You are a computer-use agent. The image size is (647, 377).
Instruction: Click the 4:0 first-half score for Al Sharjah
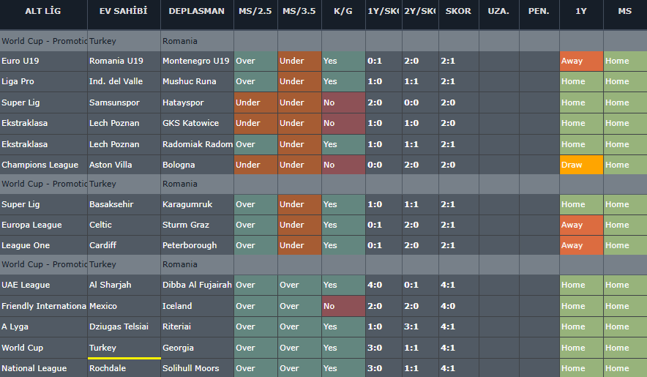point(384,285)
